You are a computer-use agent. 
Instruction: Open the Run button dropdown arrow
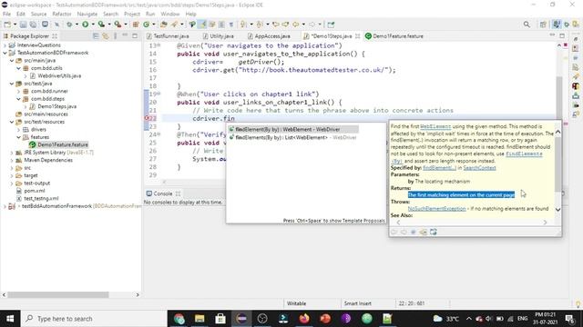click(93, 25)
